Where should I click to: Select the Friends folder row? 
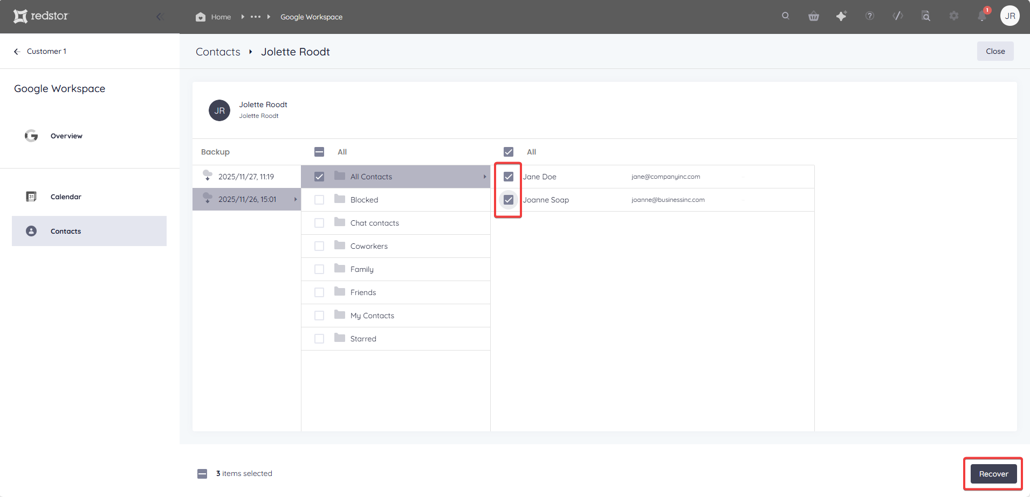(x=395, y=292)
